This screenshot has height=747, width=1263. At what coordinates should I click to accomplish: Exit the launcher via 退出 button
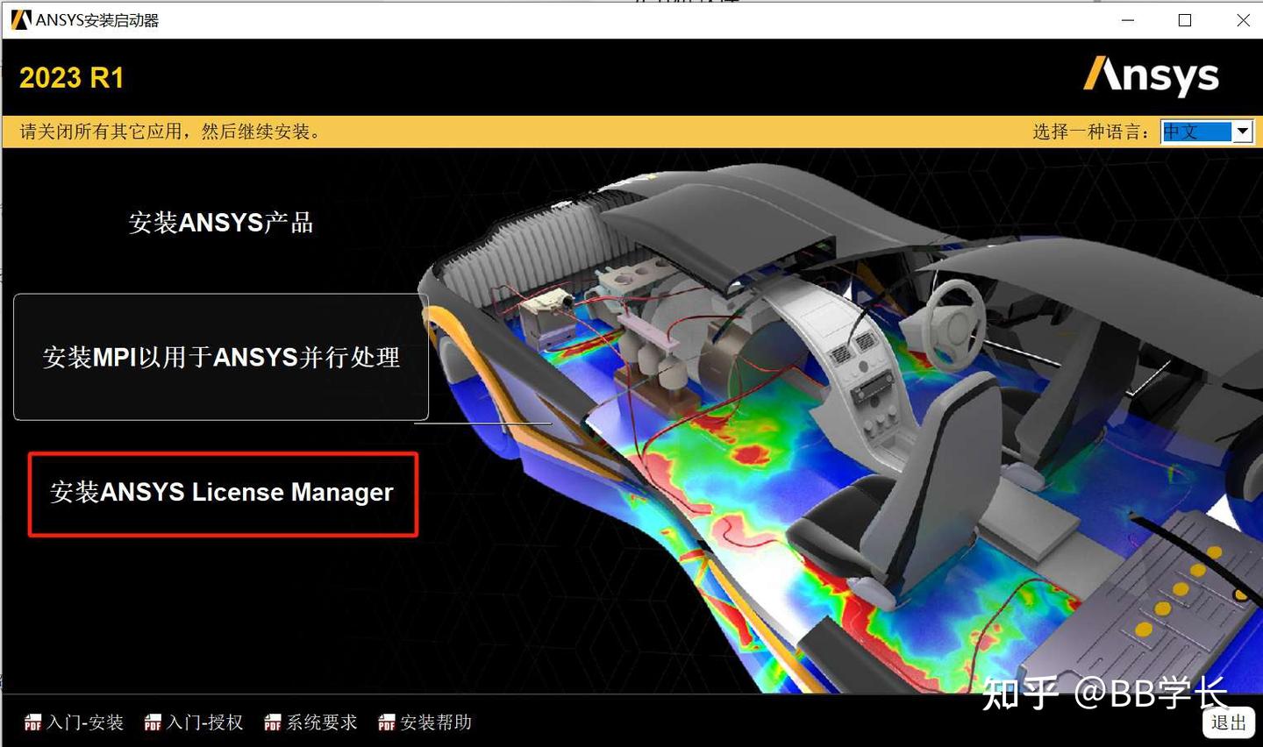[x=1227, y=723]
